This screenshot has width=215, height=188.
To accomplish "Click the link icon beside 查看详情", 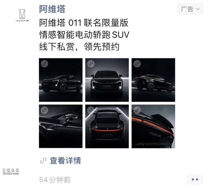I will point(43,161).
